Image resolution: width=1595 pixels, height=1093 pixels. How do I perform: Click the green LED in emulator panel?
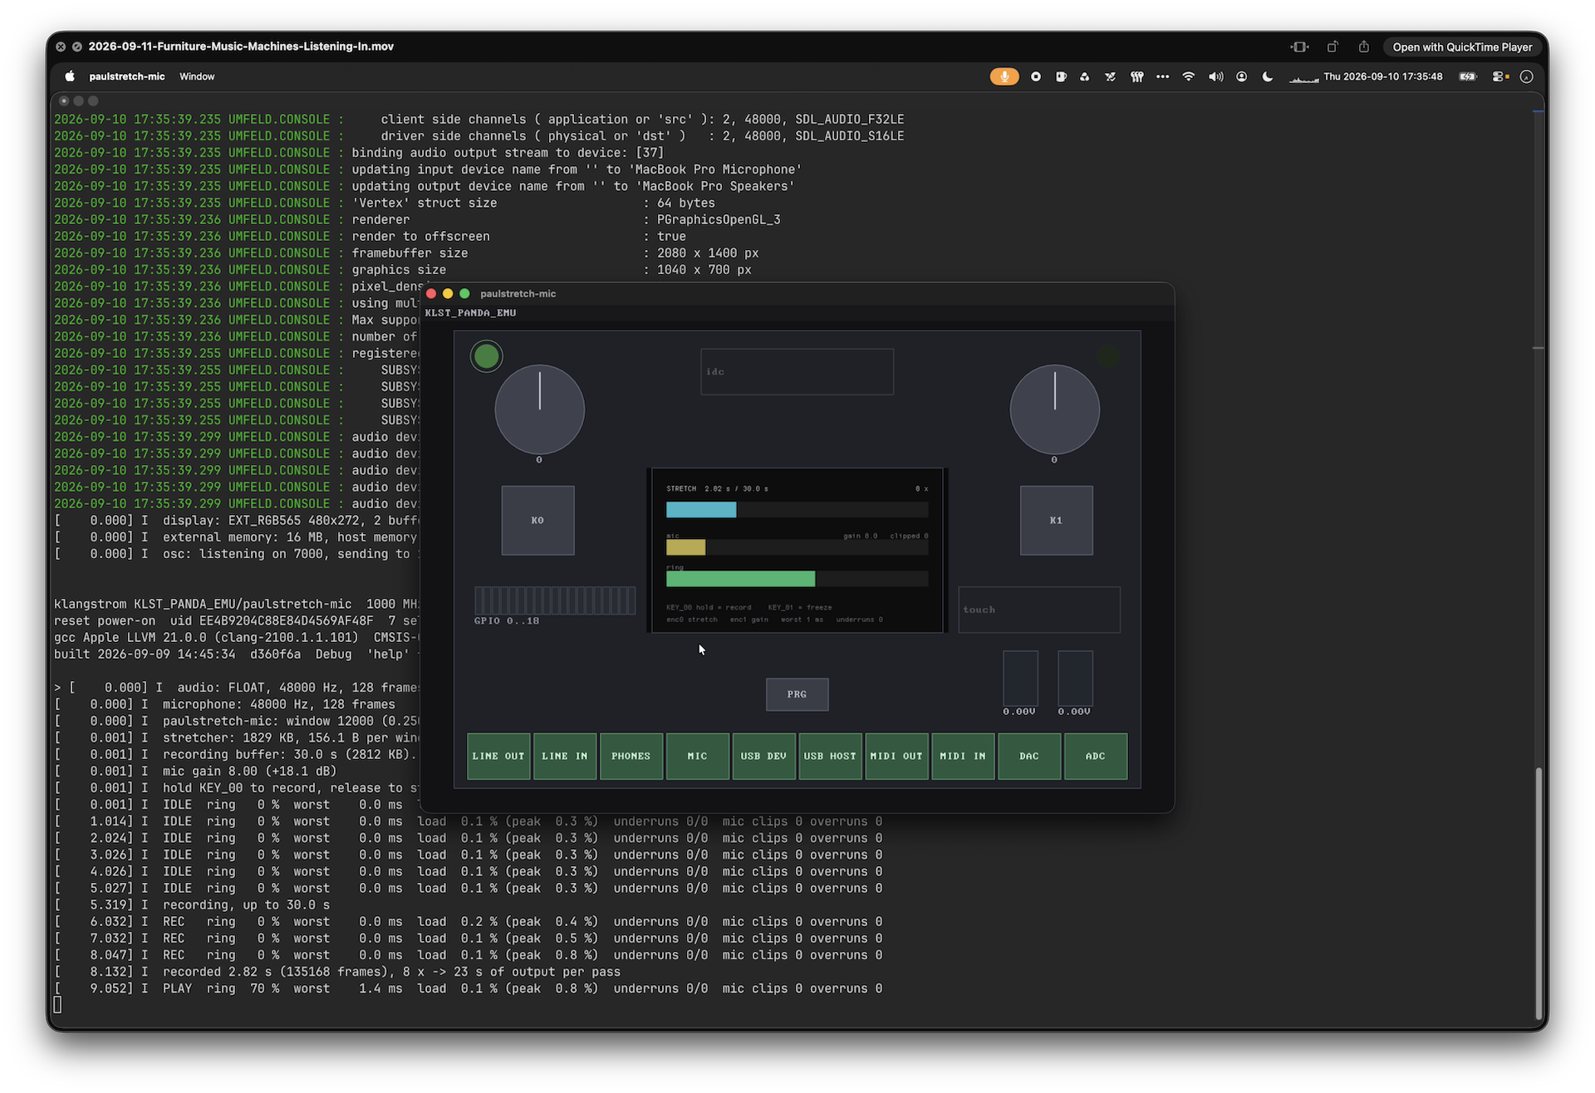pyautogui.click(x=486, y=356)
